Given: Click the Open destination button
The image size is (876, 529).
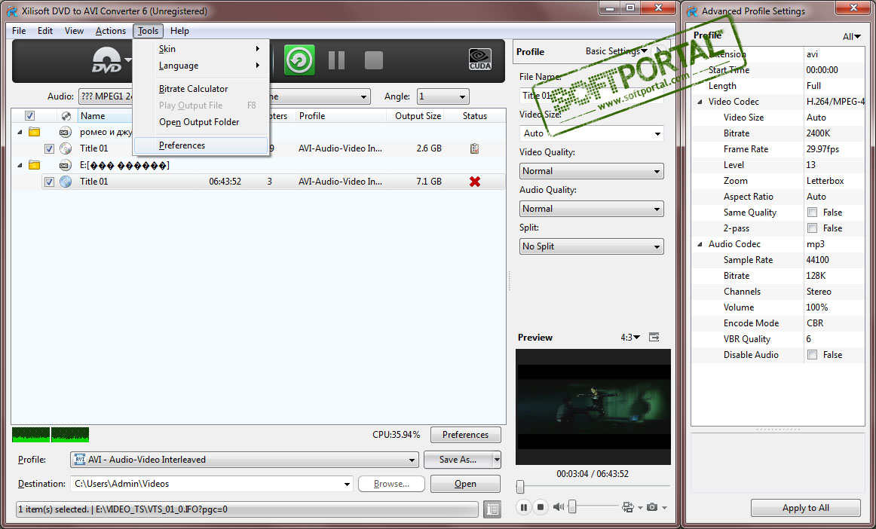Looking at the screenshot, I should 465,484.
